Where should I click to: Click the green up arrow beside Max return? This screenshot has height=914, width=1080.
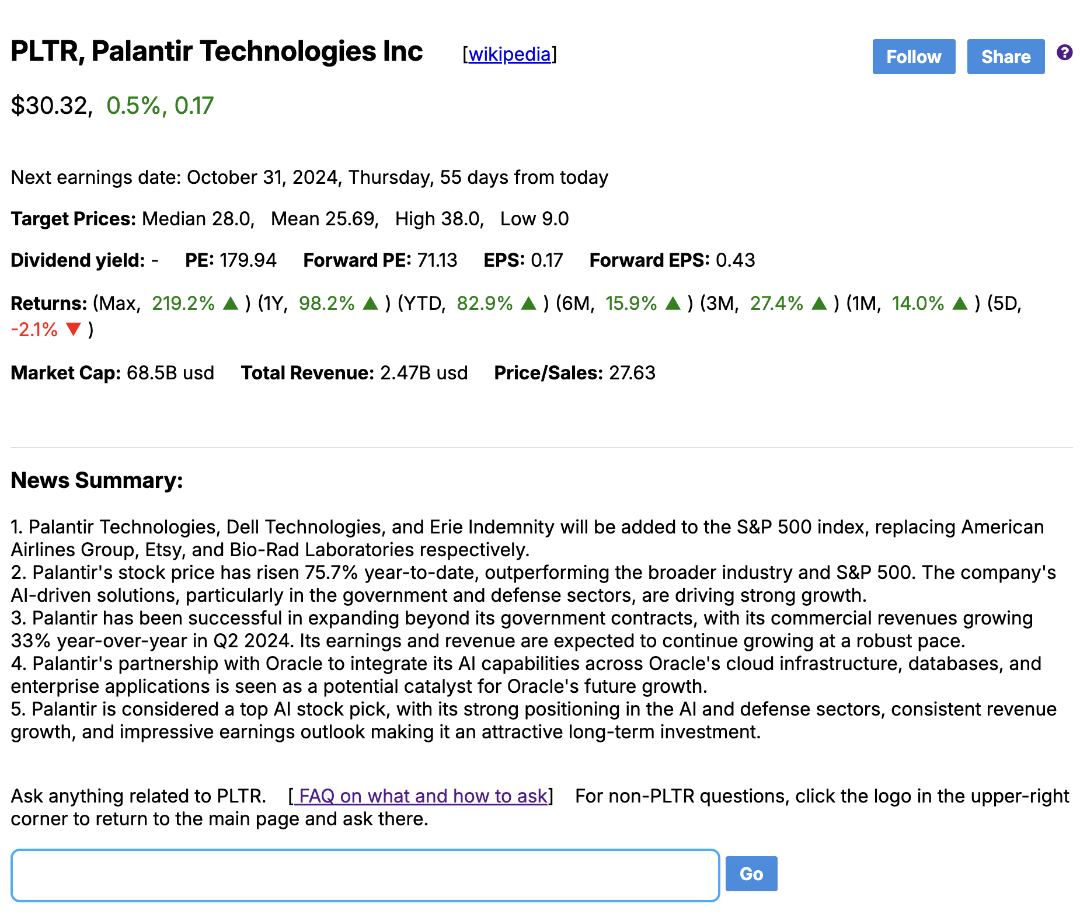point(231,303)
